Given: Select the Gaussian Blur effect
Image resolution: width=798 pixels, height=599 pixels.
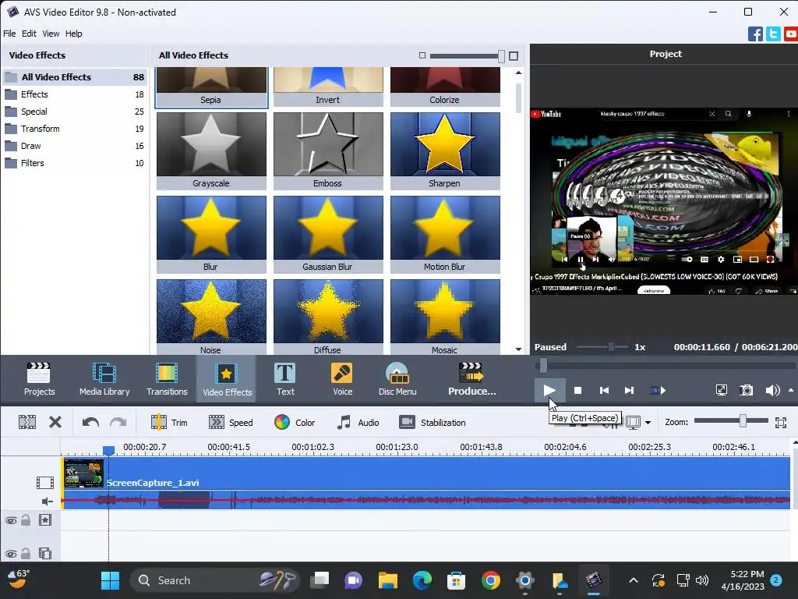Looking at the screenshot, I should 328,234.
